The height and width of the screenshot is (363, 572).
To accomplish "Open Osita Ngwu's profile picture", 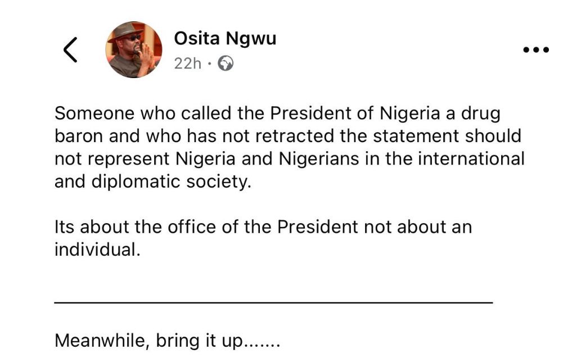I will click(x=134, y=49).
